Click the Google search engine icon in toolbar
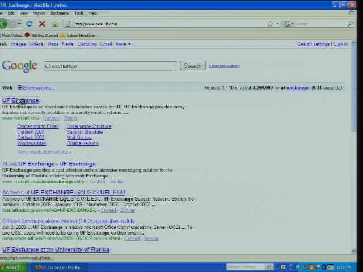363x272 pixels. pos(288,24)
